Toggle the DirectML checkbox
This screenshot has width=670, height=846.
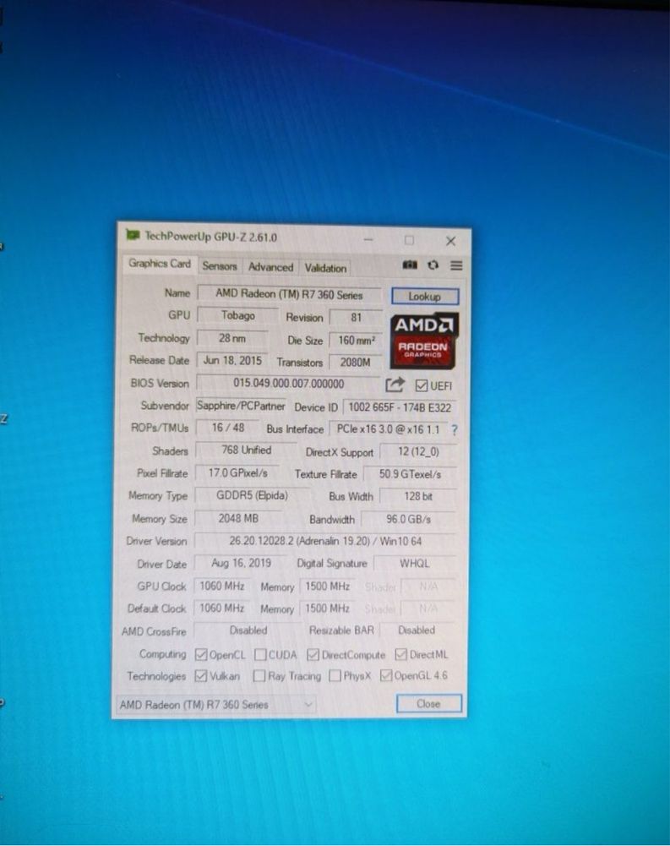click(x=400, y=654)
